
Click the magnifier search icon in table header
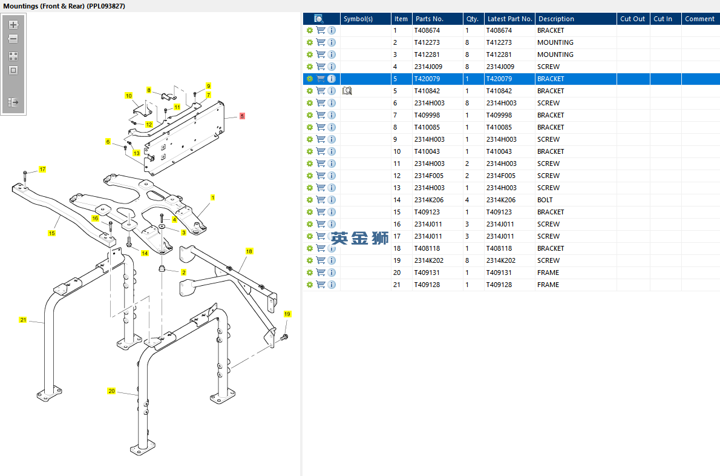(319, 19)
